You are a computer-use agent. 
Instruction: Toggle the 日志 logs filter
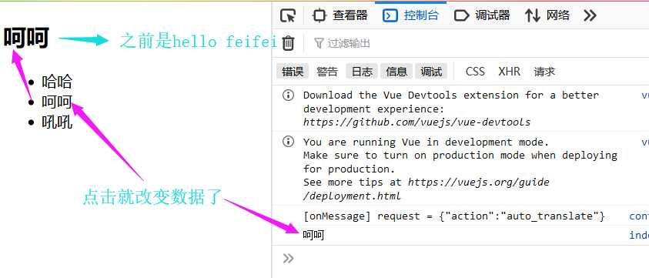point(362,72)
